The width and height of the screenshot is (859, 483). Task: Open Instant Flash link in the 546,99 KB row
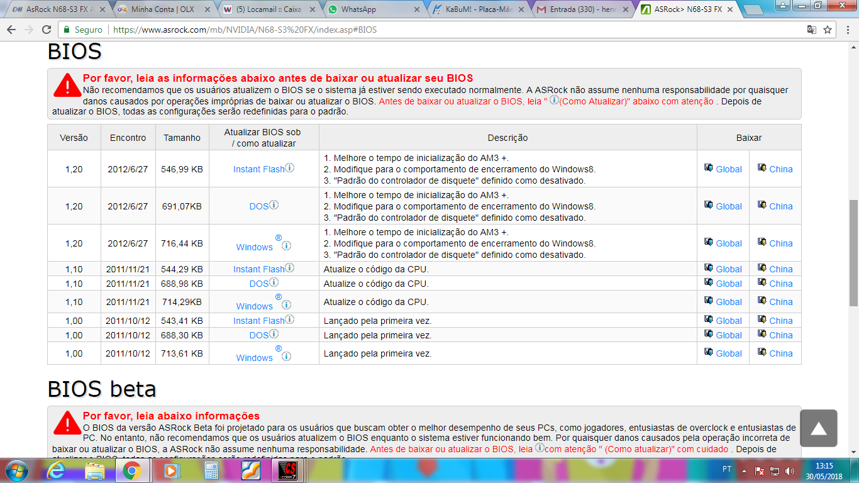click(259, 169)
